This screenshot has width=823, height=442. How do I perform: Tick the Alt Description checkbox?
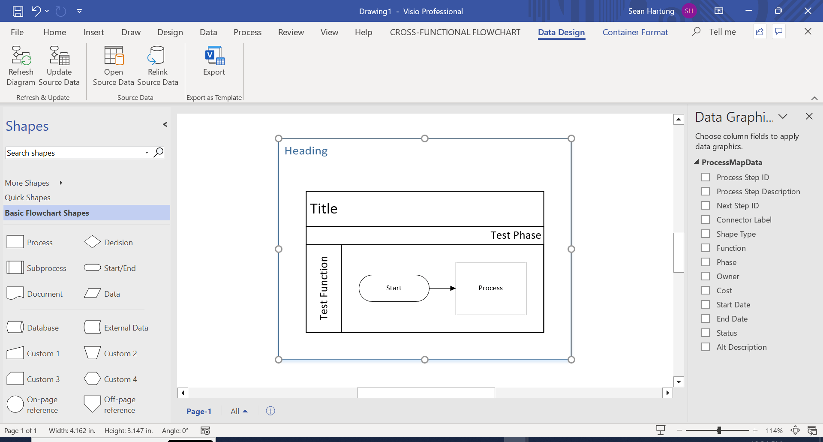click(706, 347)
